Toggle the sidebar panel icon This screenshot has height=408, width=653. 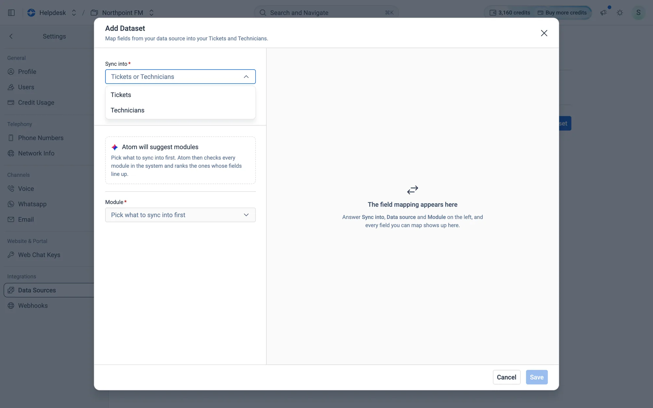(11, 13)
